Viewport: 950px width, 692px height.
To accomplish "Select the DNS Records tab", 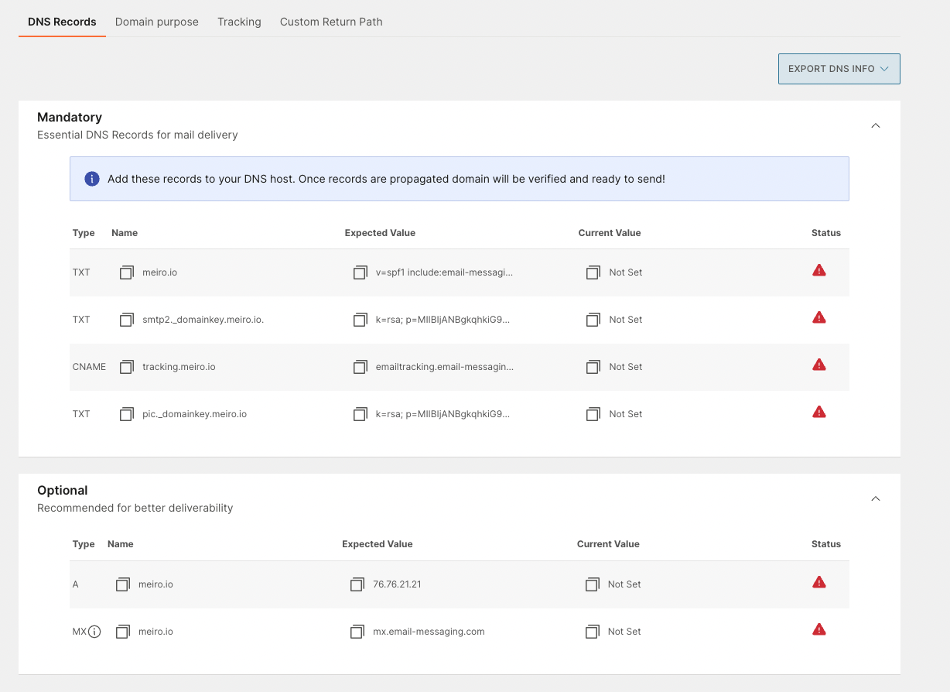I will [62, 22].
